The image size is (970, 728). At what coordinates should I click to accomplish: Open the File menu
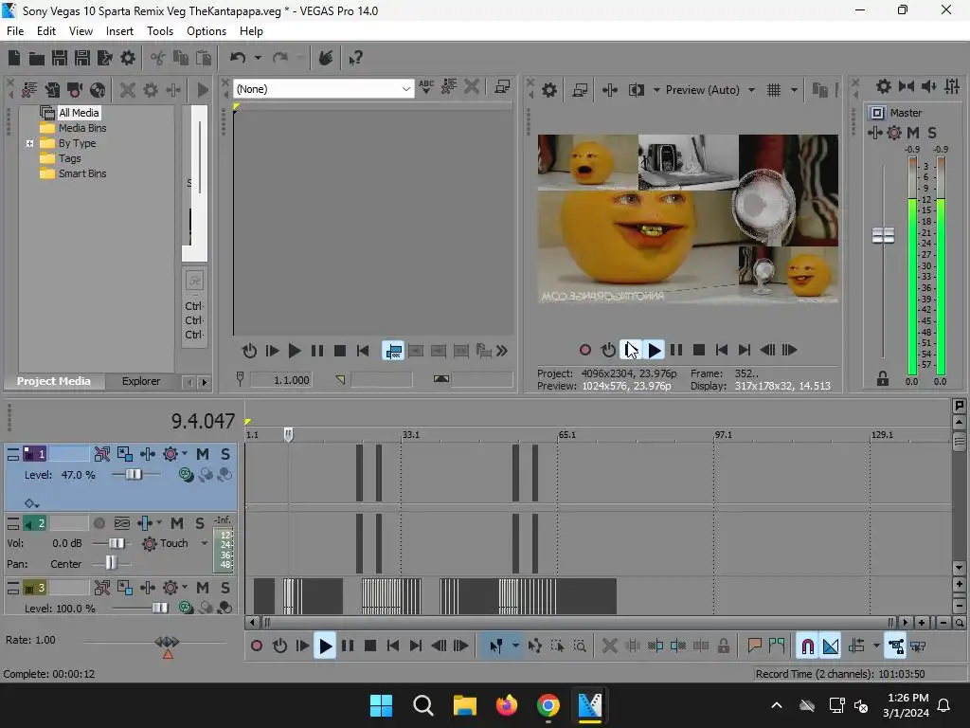(15, 31)
